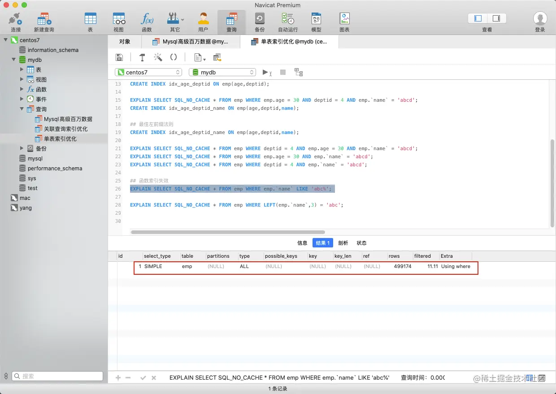The height and width of the screenshot is (394, 556).
Task: Create a new query with 新建查询
Action: (x=44, y=22)
